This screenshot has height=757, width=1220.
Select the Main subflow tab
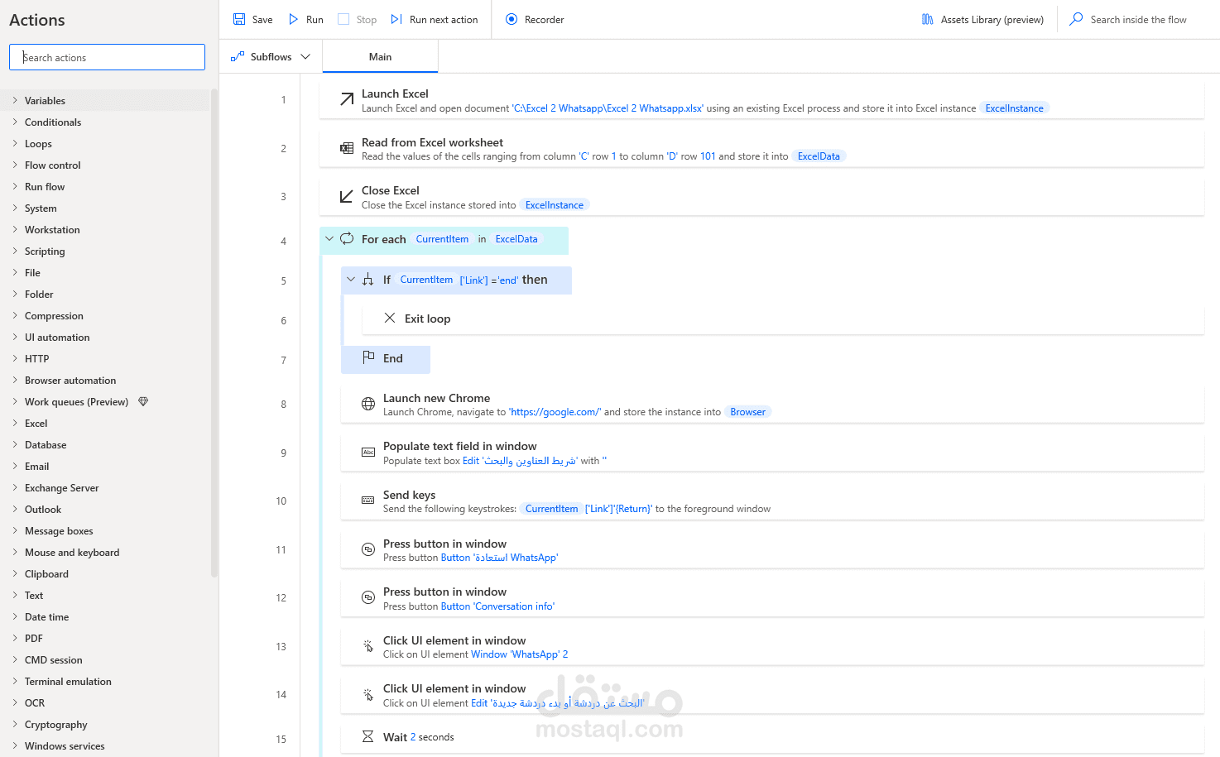pos(380,57)
